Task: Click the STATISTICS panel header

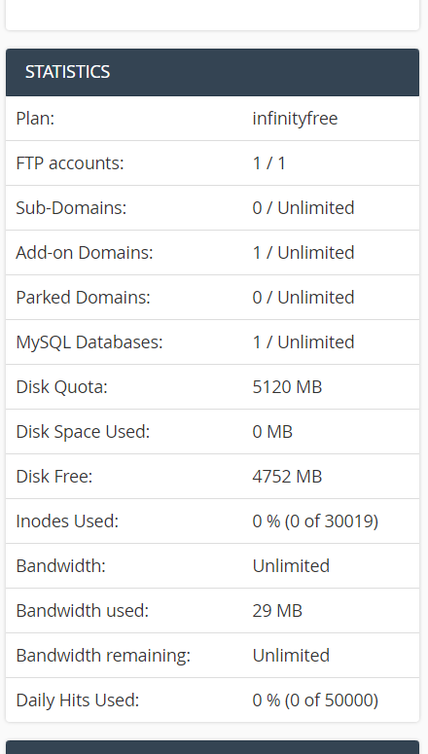Action: tap(212, 72)
